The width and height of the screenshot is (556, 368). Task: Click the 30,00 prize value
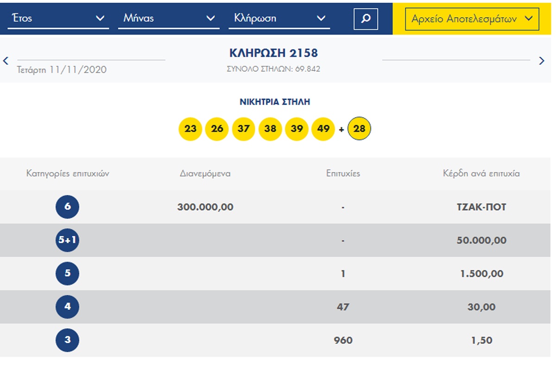(x=481, y=307)
